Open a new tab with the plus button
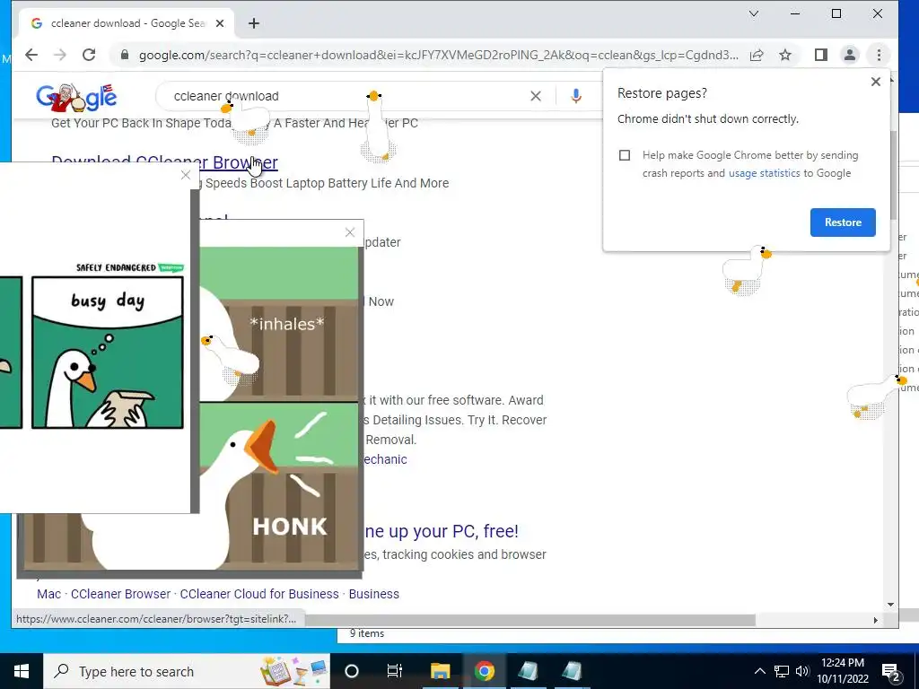The height and width of the screenshot is (689, 919). point(254,23)
